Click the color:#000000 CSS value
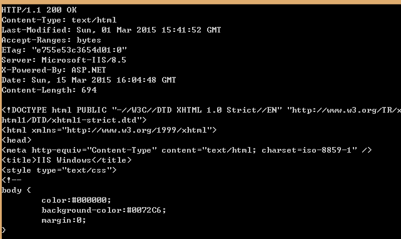 tap(76, 200)
